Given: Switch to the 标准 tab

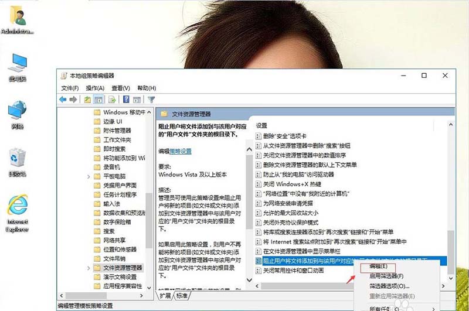Looking at the screenshot, I should click(x=182, y=296).
